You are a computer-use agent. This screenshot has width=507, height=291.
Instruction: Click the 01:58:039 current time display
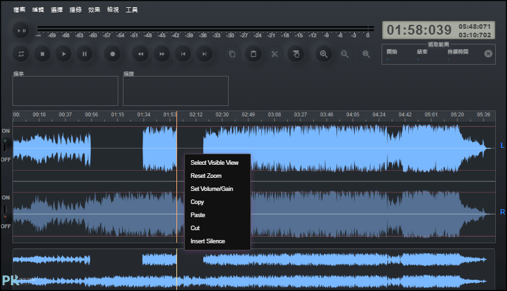tap(419, 30)
